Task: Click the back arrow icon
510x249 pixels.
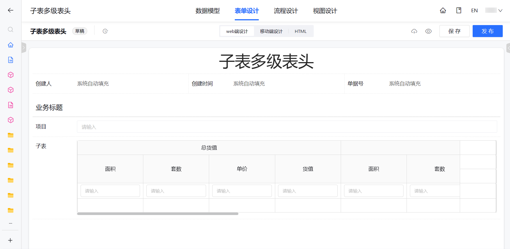Action: click(x=11, y=10)
